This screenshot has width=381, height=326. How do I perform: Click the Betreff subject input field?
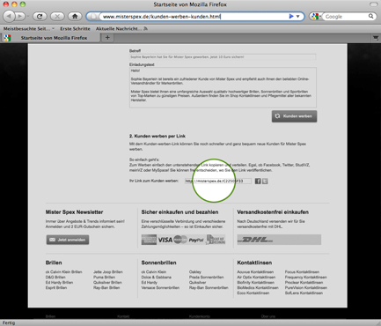coord(223,57)
